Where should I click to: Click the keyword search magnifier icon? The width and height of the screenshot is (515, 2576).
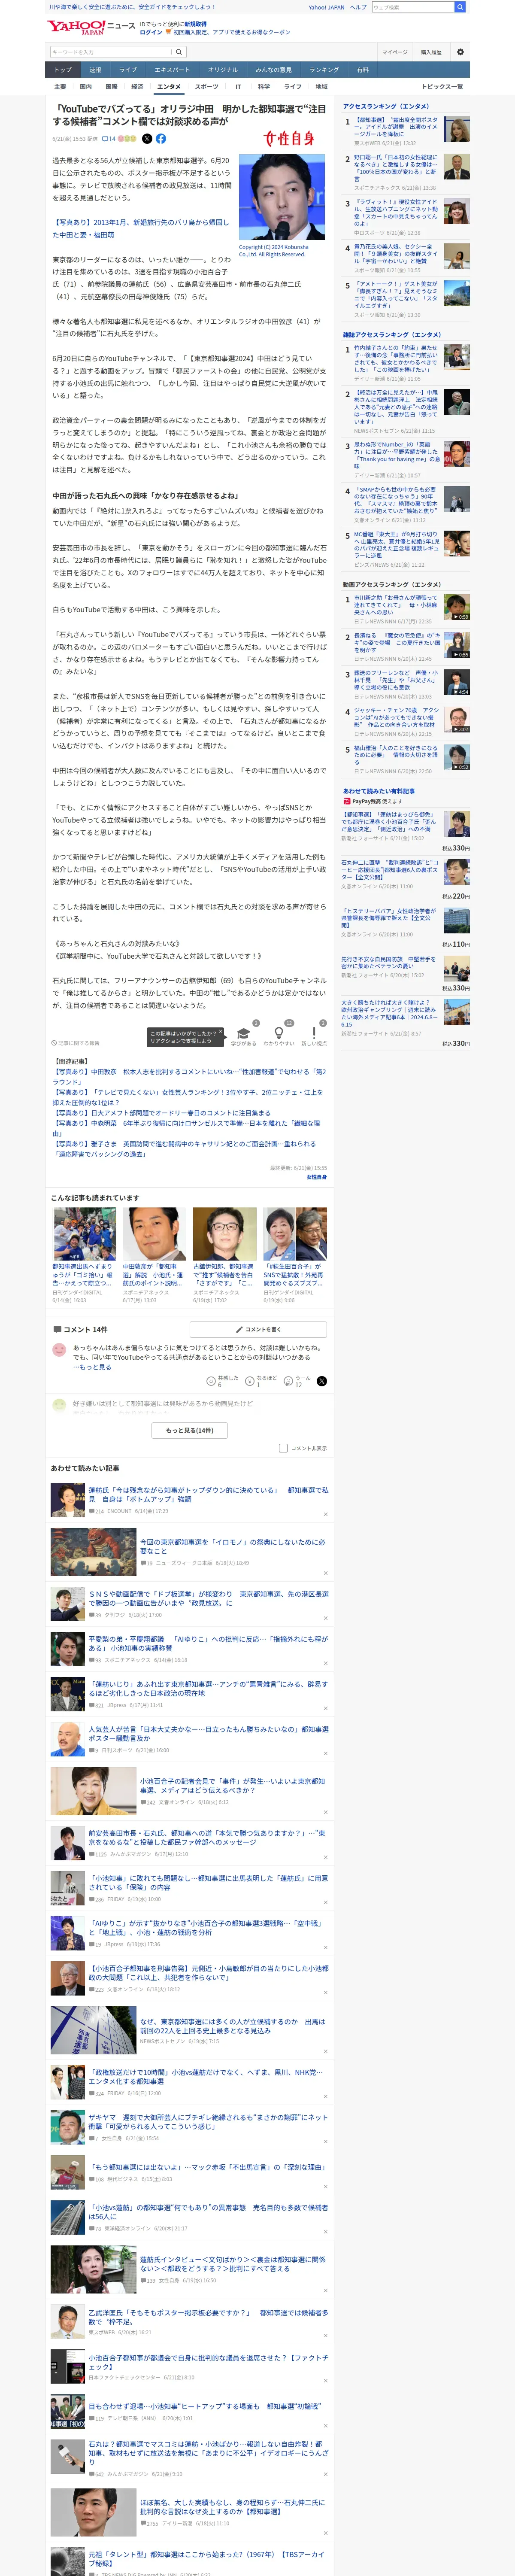coord(179,52)
